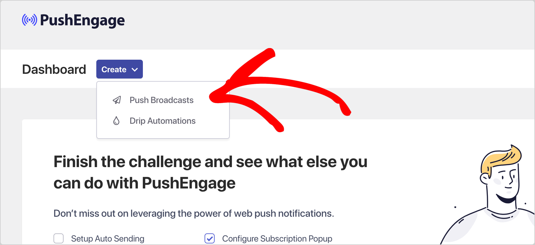Image resolution: width=535 pixels, height=245 pixels.
Task: Select the paper plane icon in the dropdown
Action: [116, 100]
